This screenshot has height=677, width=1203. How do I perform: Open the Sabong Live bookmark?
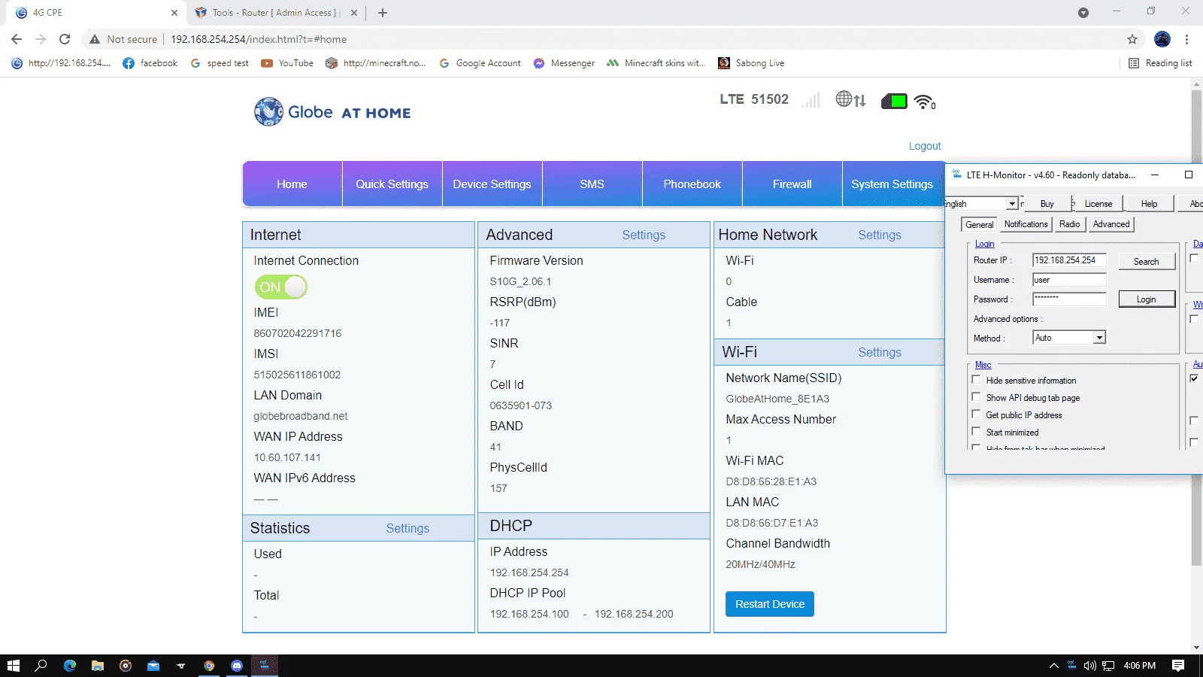(751, 63)
